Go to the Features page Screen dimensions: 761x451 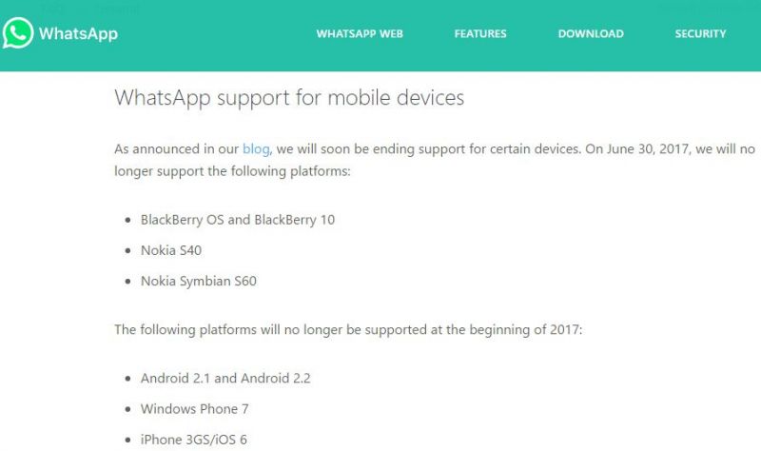480,33
